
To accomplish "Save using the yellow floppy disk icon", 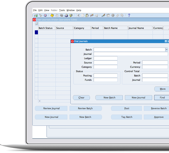I will (52, 15).
